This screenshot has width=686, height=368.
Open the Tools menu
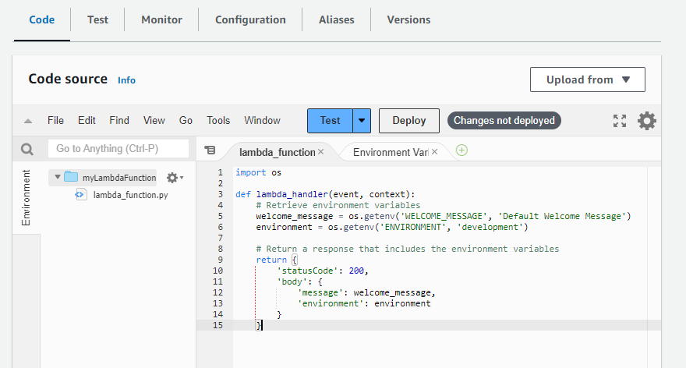tap(218, 121)
